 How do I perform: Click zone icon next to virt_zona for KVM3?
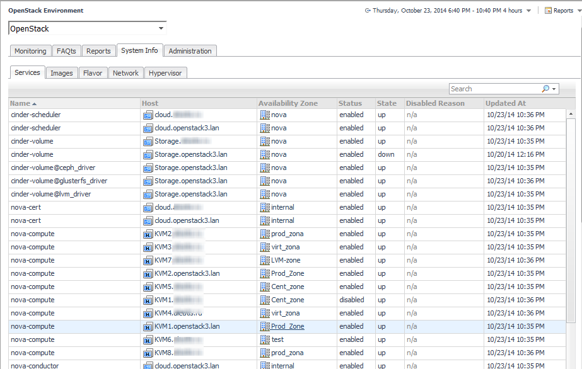pyautogui.click(x=265, y=247)
